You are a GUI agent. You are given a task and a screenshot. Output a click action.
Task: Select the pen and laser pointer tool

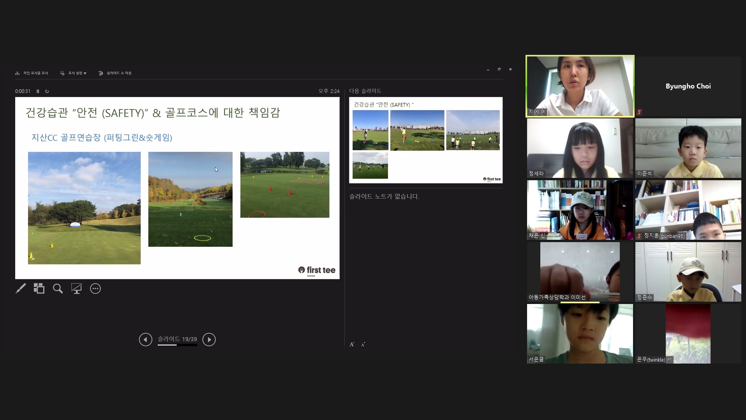pyautogui.click(x=21, y=288)
